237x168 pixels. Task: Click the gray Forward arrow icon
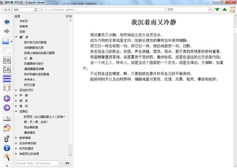pos(7,31)
